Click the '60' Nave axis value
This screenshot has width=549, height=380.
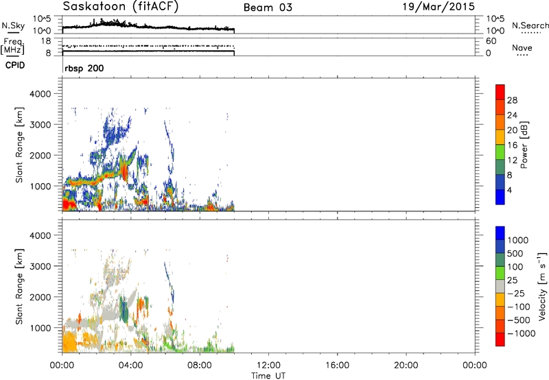click(x=491, y=41)
